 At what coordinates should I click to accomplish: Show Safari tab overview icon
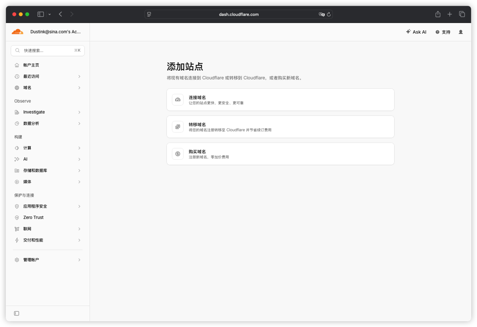point(462,14)
